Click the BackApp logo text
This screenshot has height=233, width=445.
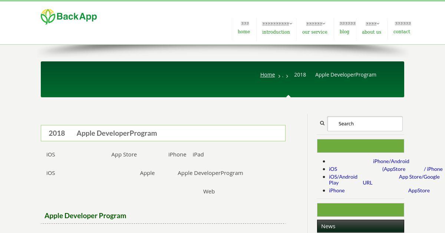point(77,17)
